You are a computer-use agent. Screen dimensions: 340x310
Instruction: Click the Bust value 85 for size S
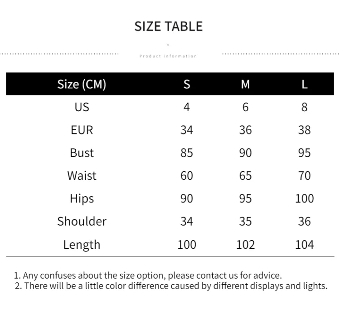click(187, 153)
